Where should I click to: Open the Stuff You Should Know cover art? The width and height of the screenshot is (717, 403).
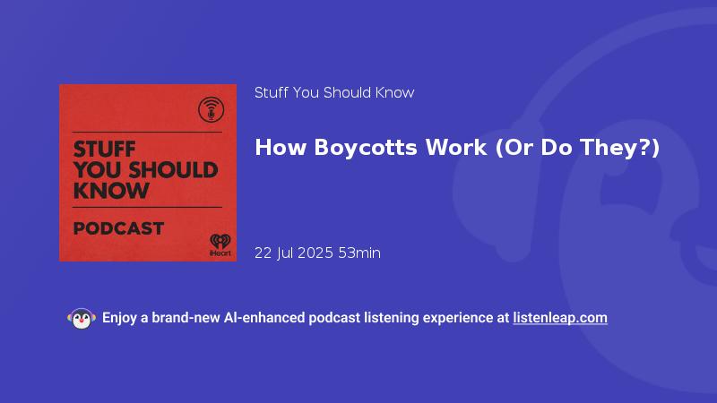click(x=148, y=173)
